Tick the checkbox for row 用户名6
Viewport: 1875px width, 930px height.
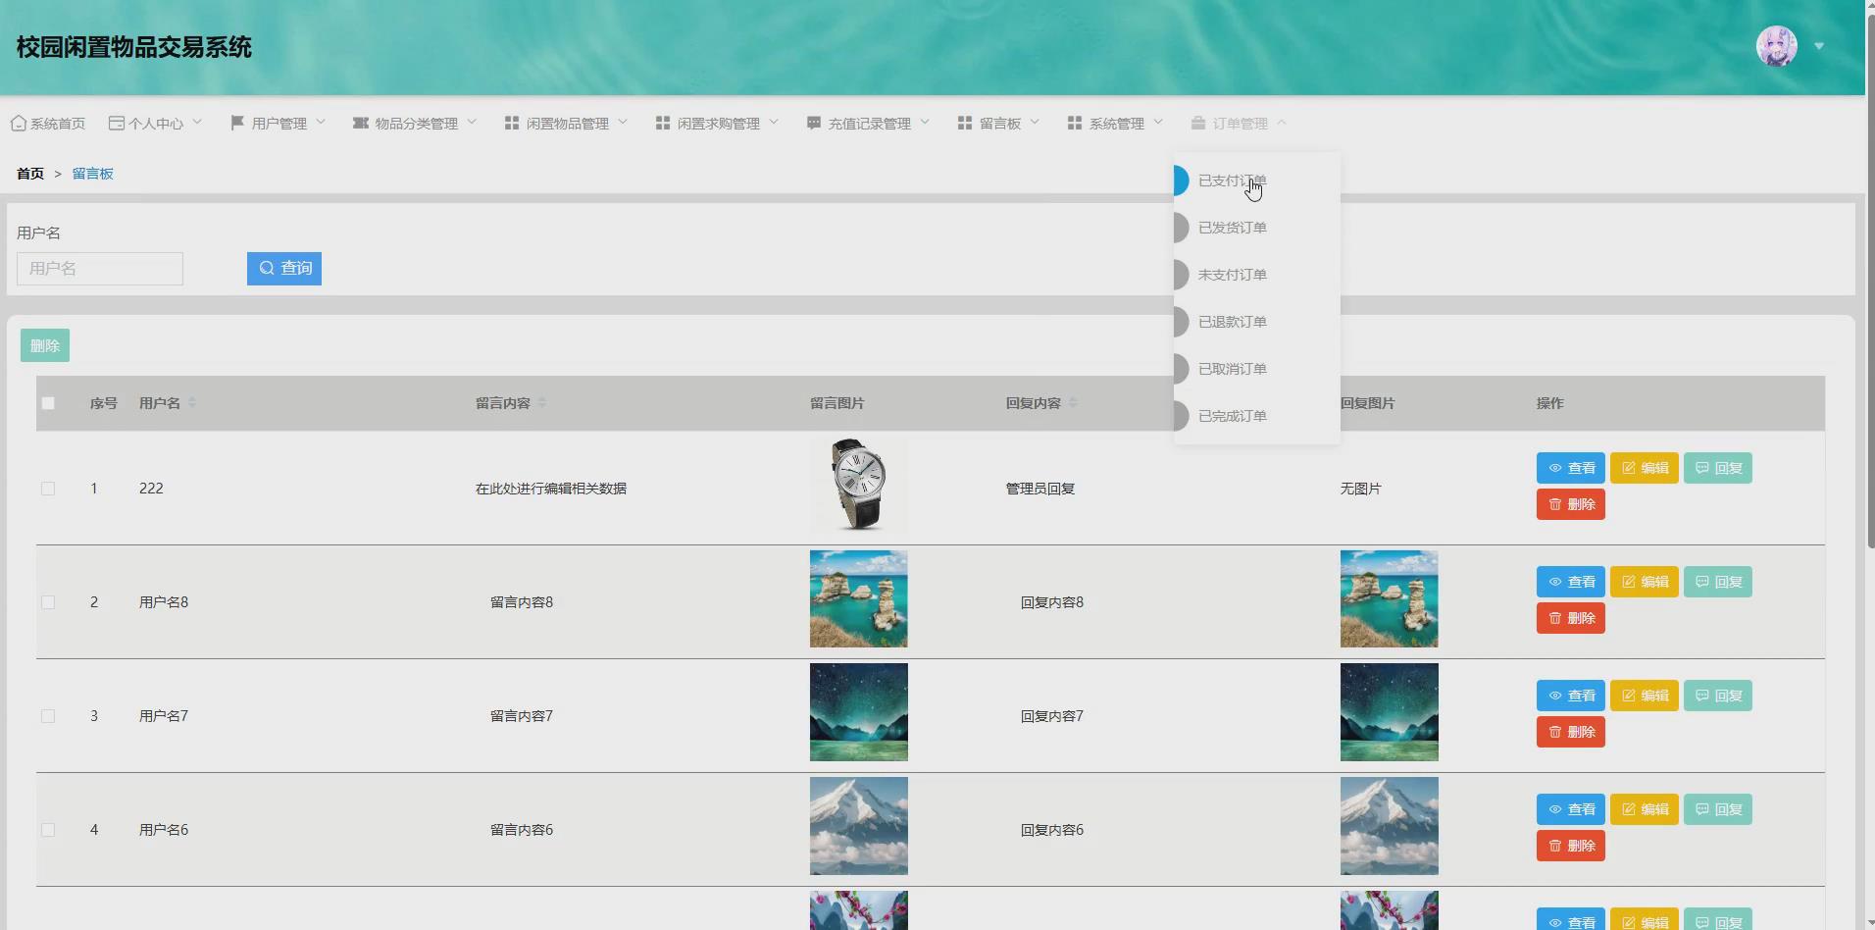pos(48,830)
